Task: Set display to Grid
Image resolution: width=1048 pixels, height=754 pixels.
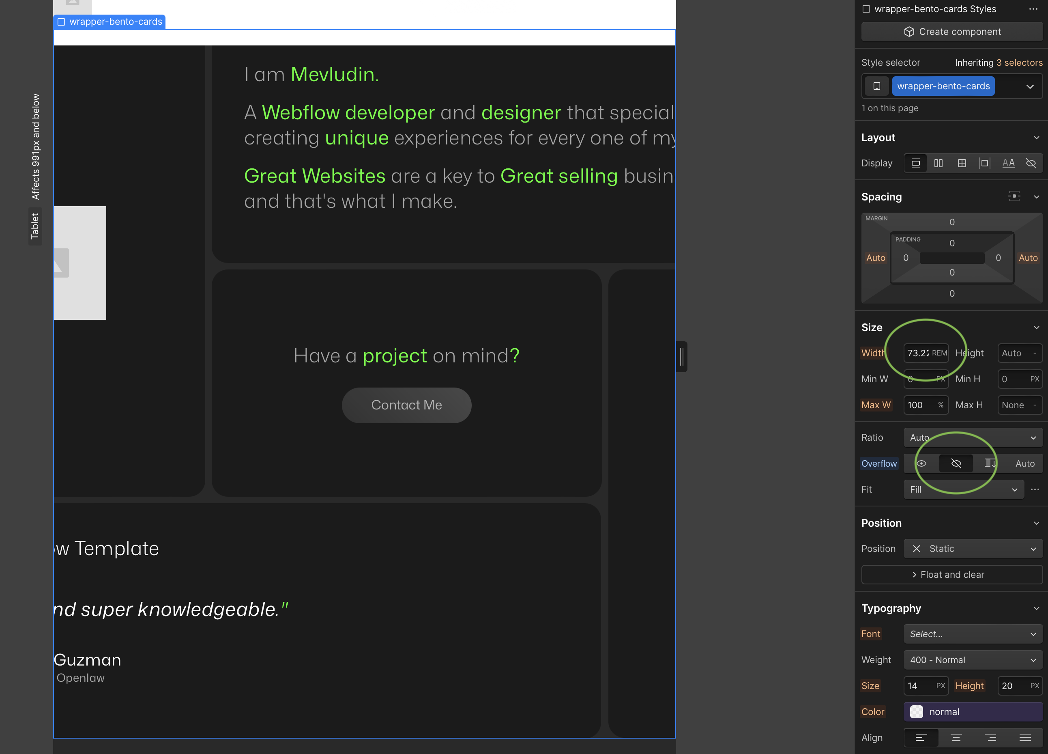Action: point(962,163)
